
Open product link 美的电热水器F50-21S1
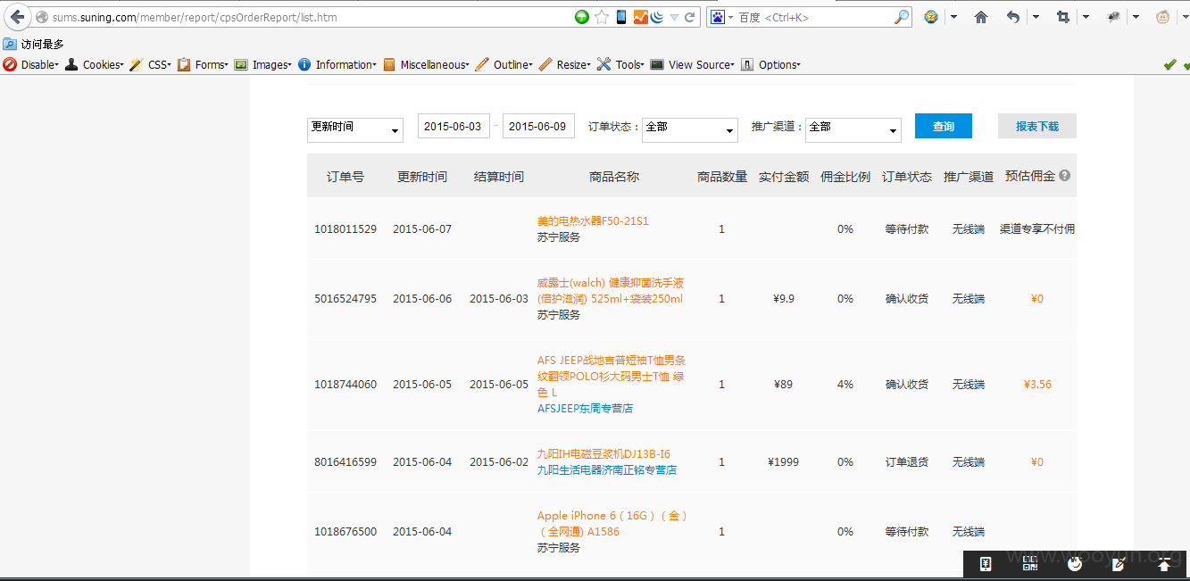(x=593, y=220)
